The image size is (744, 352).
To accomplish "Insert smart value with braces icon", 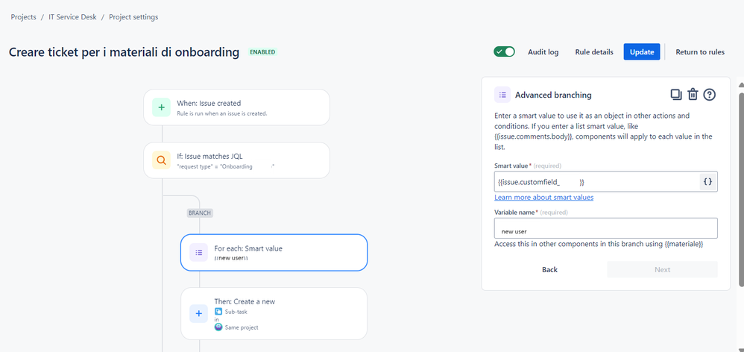I will 708,182.
